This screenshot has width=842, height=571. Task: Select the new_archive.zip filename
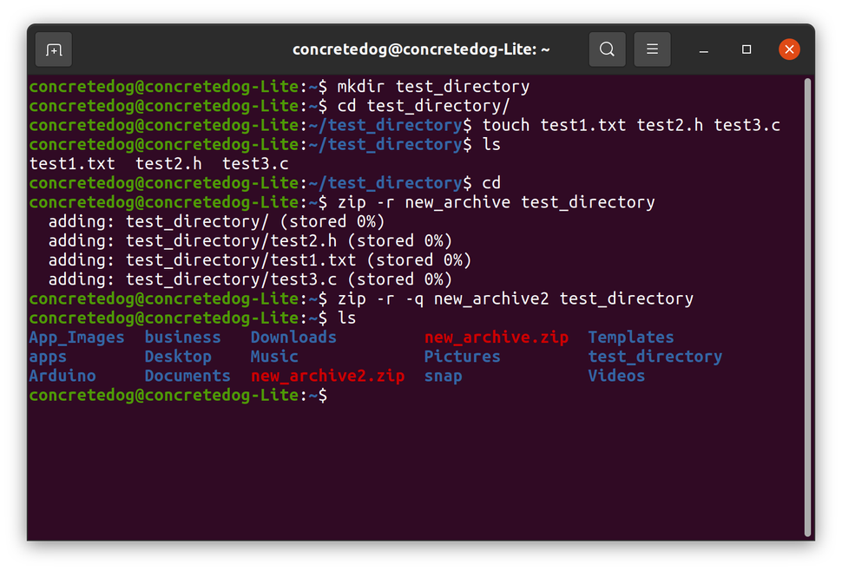(496, 337)
